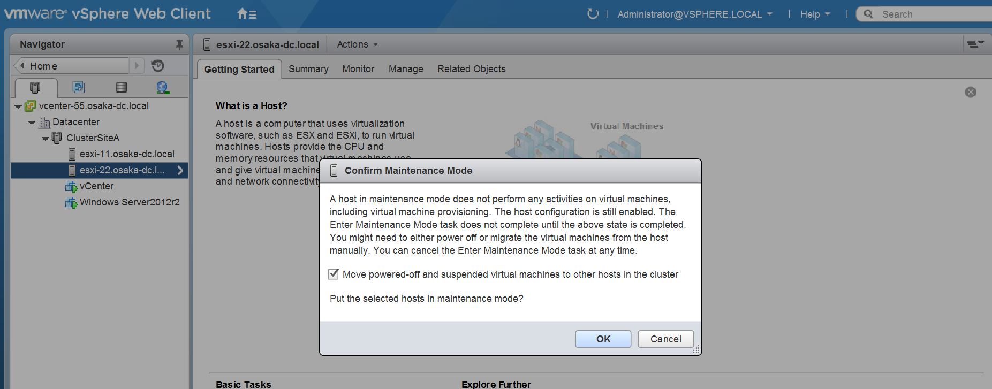Open the Administrator@VSPHERE.LOCAL user menu
Screen dimensions: 992x389
(x=694, y=14)
